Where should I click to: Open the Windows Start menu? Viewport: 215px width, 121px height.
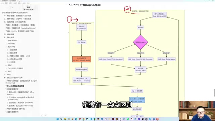click(x=57, y=119)
